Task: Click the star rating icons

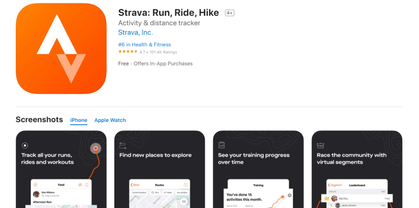Action: click(x=128, y=52)
